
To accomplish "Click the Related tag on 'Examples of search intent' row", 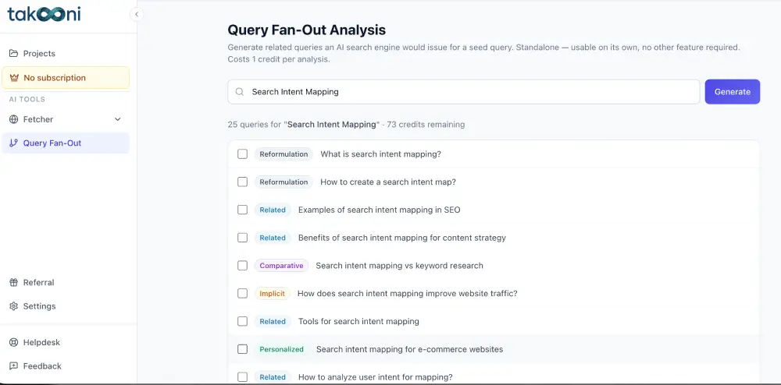I will coord(273,210).
